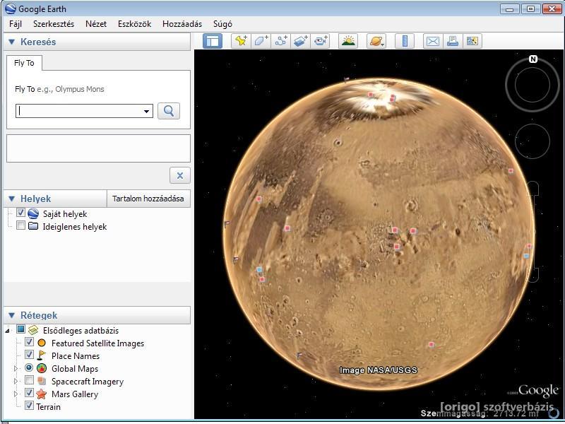Uncheck the Place Names layer
The height and width of the screenshot is (424, 565).
29,355
